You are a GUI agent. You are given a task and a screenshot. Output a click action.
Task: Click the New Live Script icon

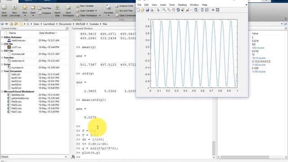pyautogui.click(x=14, y=8)
